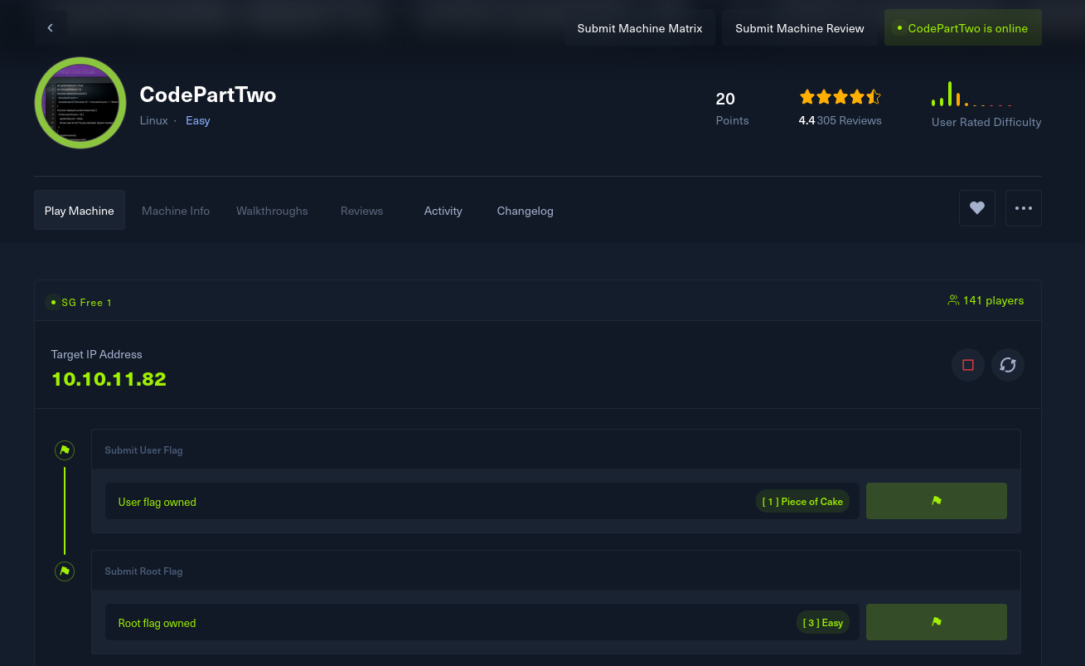Viewport: 1085px width, 666px height.
Task: Go to the Activity tab
Action: pos(443,211)
